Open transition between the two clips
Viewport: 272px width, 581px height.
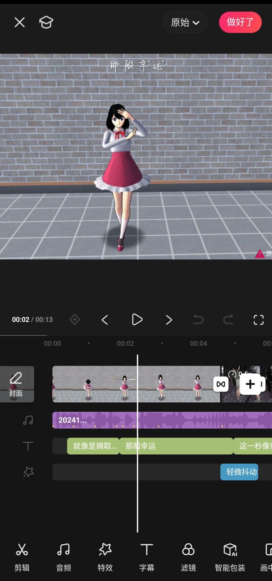click(220, 384)
